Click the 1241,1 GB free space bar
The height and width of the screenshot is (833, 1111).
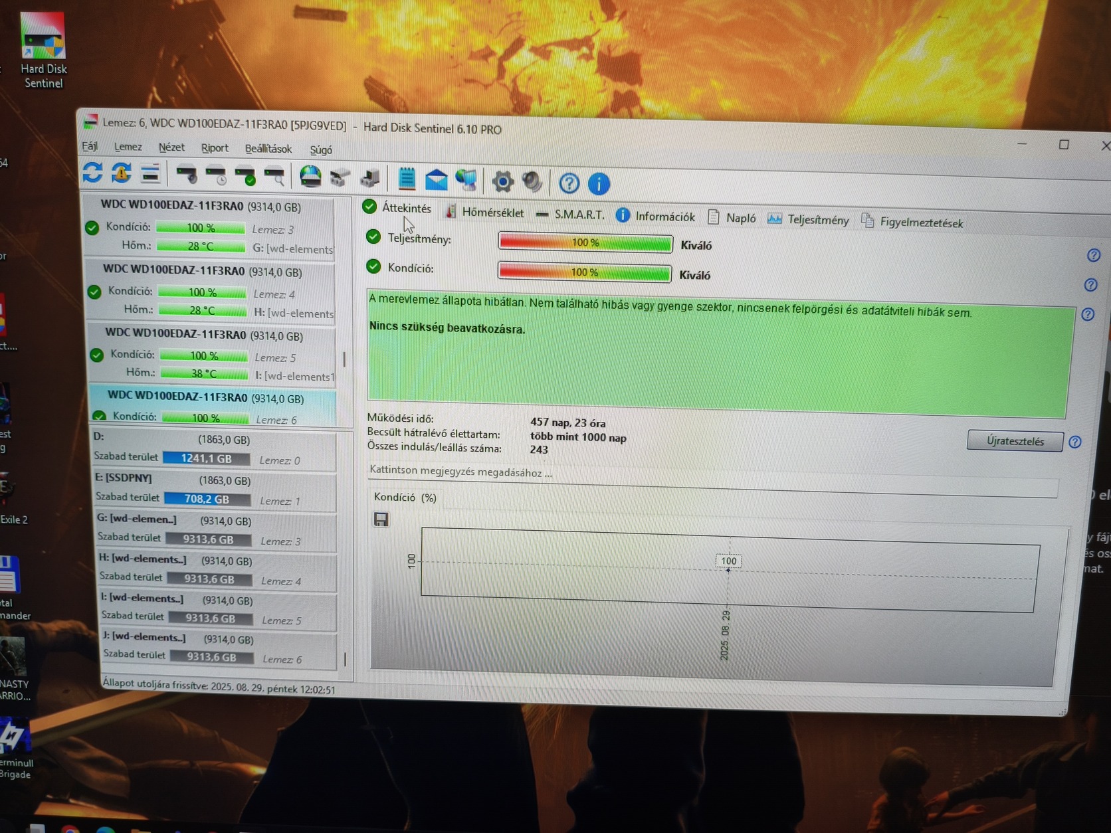207,458
